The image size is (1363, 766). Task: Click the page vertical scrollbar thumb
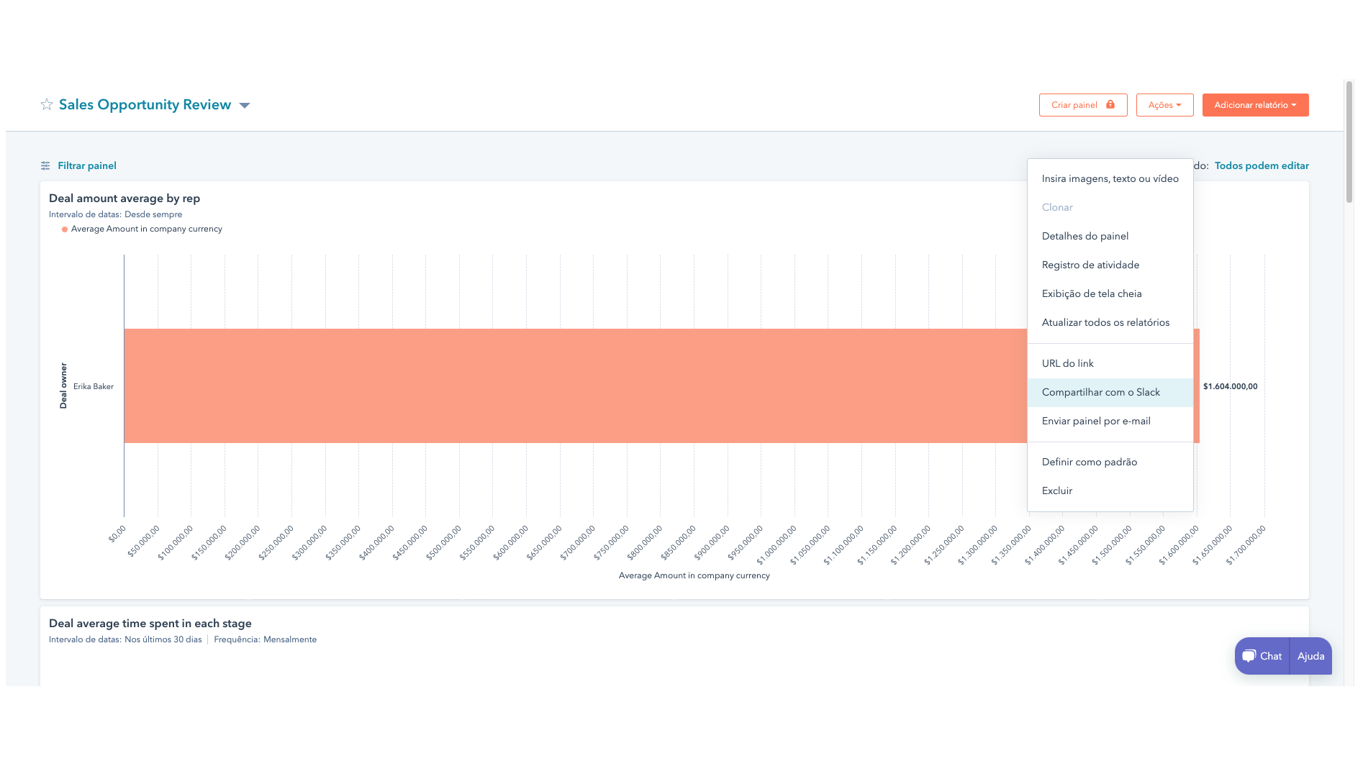tap(1349, 142)
